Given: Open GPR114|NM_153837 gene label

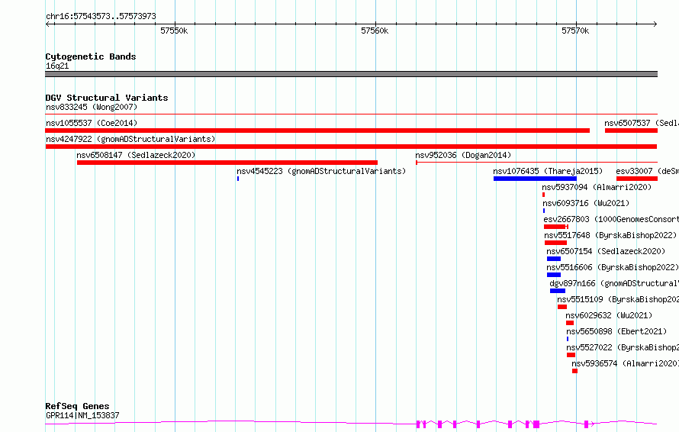Looking at the screenshot, I should (x=82, y=415).
